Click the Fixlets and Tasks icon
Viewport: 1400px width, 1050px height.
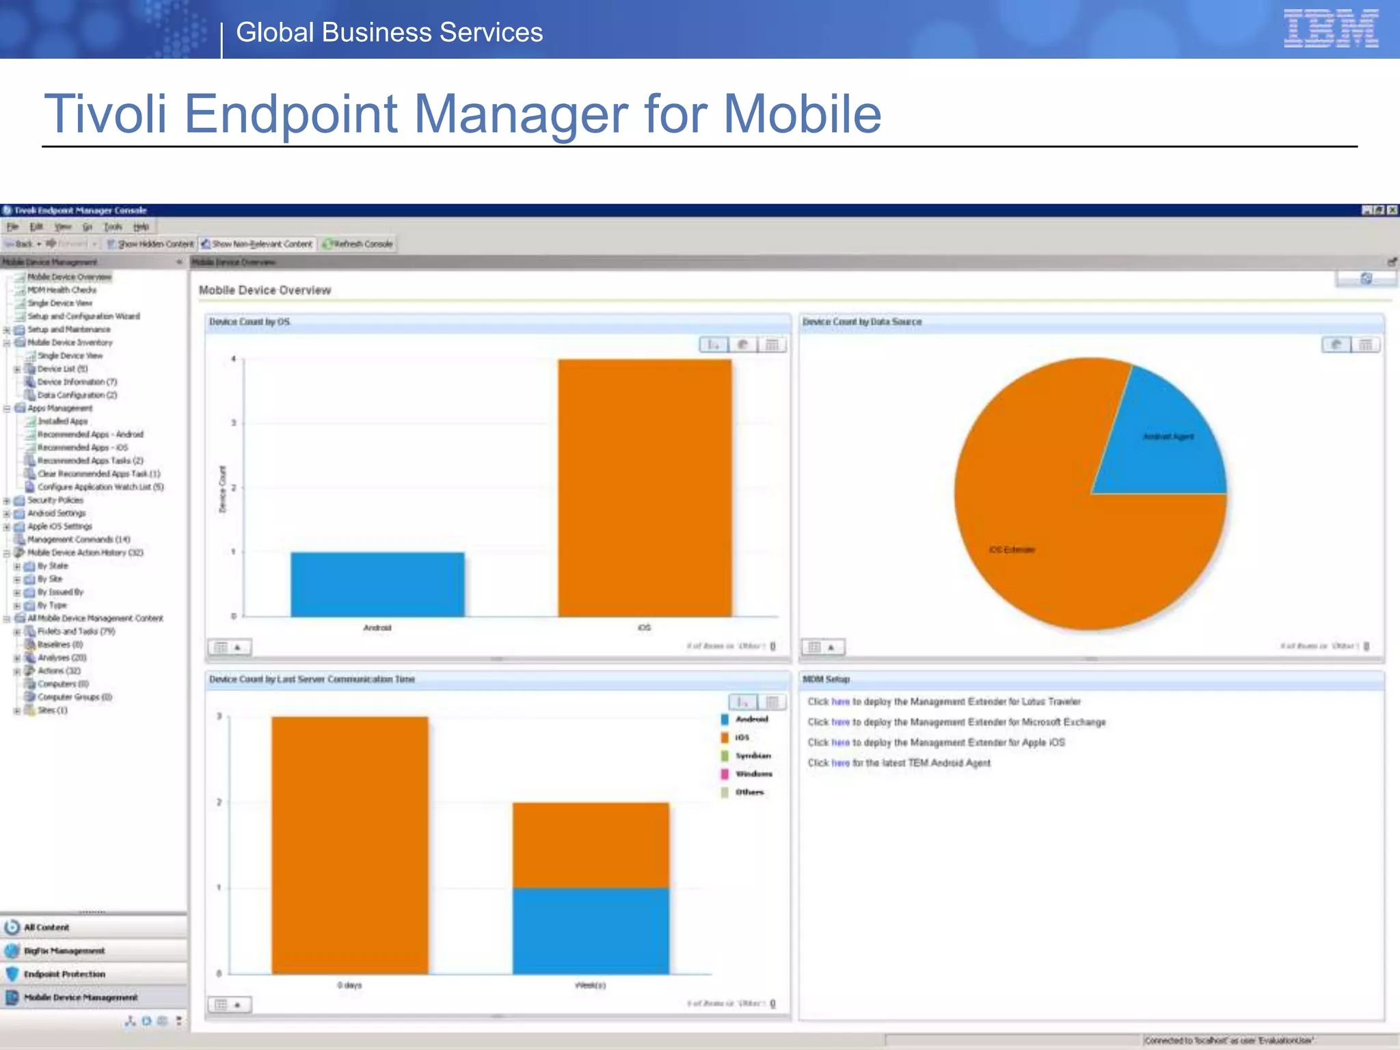point(30,632)
